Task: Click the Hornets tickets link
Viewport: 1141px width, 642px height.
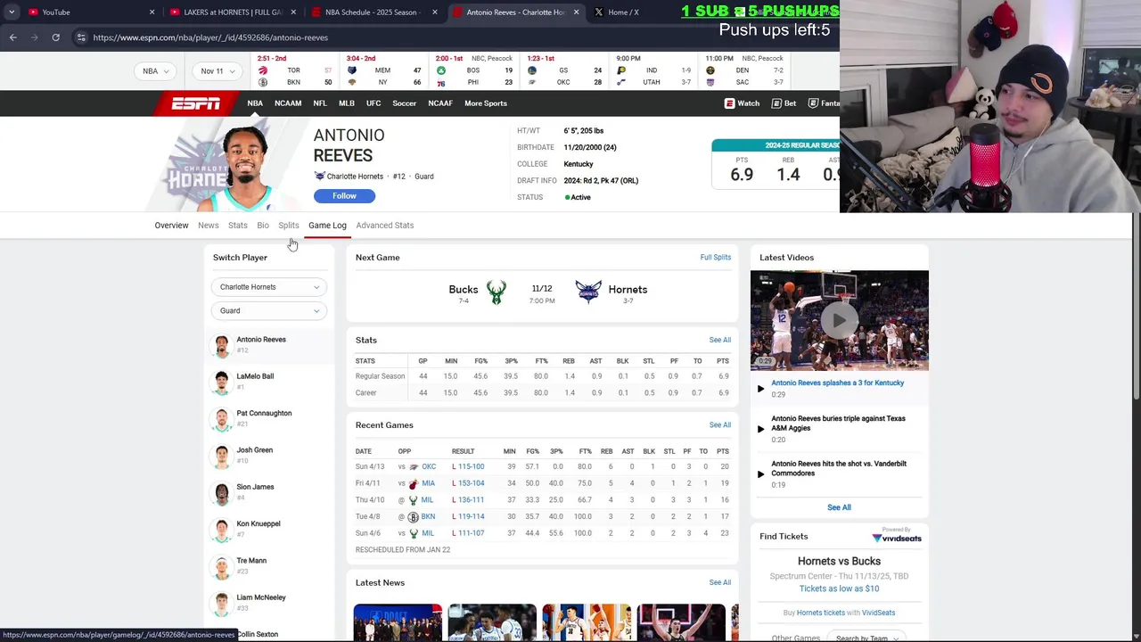Action: pyautogui.click(x=821, y=613)
